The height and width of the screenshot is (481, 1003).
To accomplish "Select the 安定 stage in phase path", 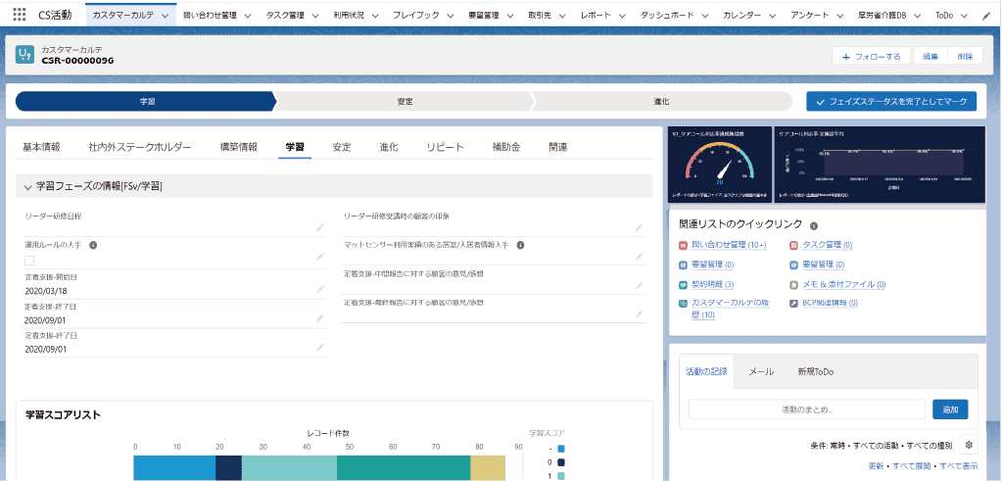I will pos(405,102).
